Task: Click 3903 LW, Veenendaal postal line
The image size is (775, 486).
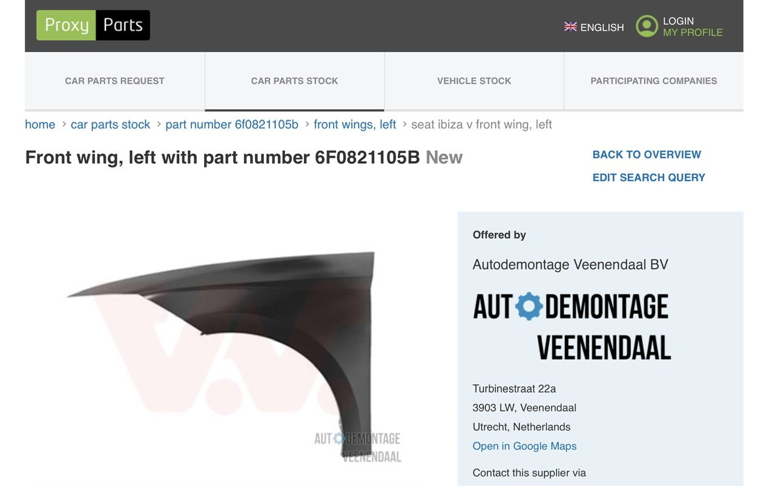Action: click(524, 408)
